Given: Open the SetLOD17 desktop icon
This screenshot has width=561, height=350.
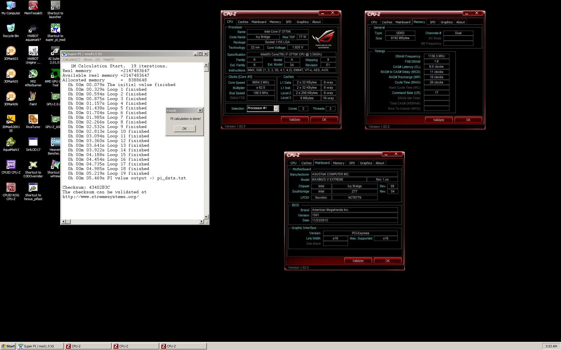Looking at the screenshot, I should click(x=33, y=145).
